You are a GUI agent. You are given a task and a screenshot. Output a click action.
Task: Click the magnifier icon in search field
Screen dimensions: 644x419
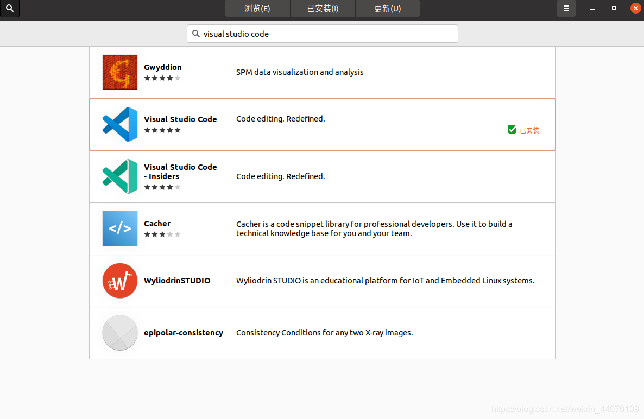196,34
